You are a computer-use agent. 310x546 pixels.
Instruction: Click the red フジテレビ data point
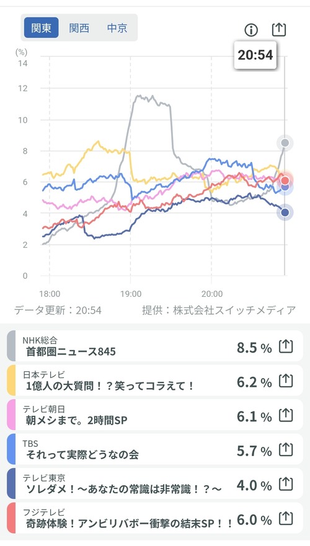tap(285, 180)
